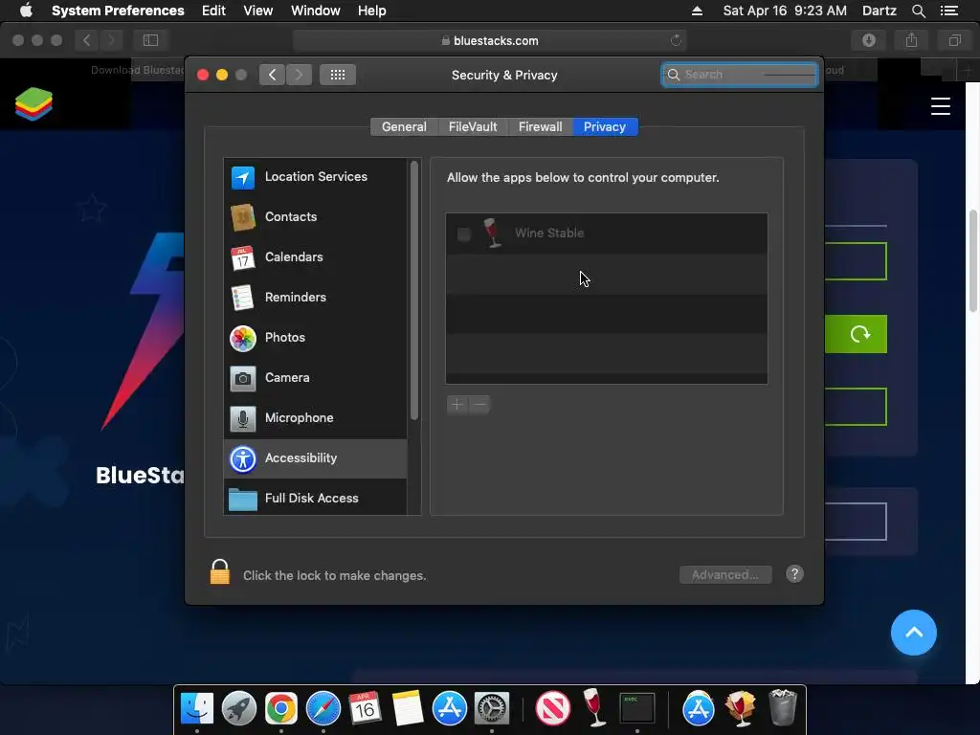Image resolution: width=980 pixels, height=735 pixels.
Task: Select the Full Disk Access folder icon
Action: 242,499
